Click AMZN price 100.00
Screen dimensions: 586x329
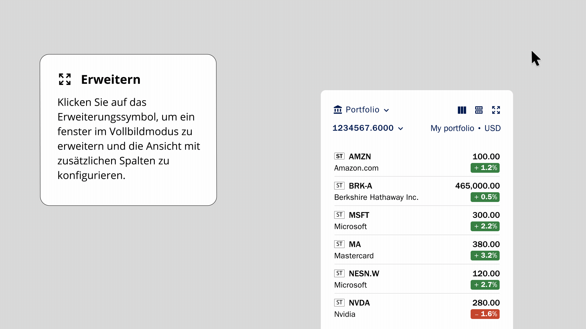point(486,157)
